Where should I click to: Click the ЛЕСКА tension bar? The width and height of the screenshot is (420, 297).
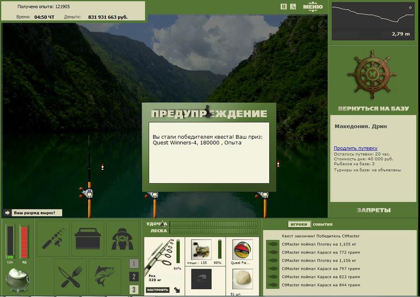[x=214, y=230]
